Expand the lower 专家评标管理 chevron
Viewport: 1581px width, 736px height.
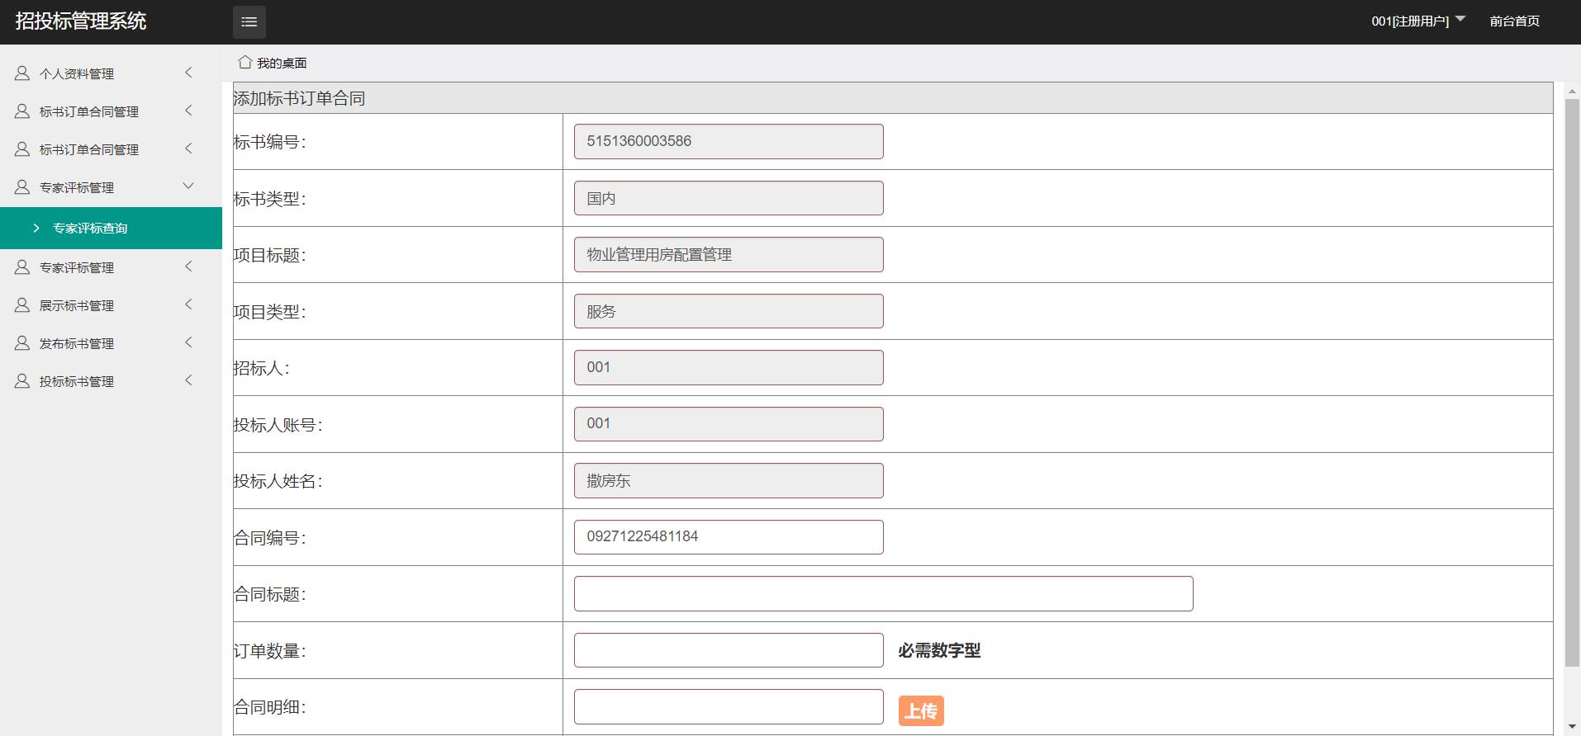point(188,267)
